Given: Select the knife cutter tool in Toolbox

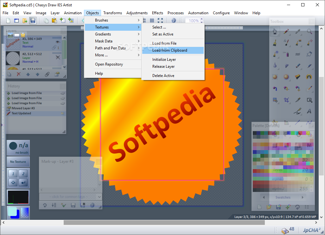Looking at the screenshot, I should point(298,100).
